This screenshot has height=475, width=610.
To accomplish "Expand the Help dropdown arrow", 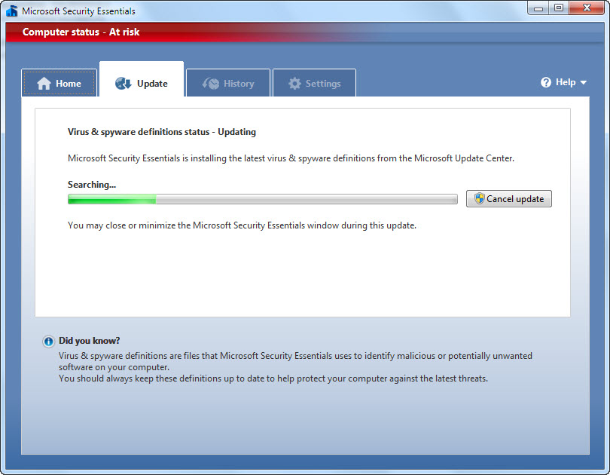I will coord(583,82).
